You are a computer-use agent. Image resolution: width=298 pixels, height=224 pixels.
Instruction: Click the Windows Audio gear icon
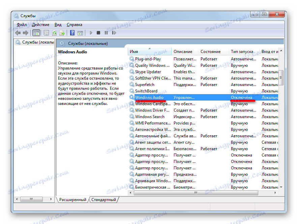pos(131,97)
